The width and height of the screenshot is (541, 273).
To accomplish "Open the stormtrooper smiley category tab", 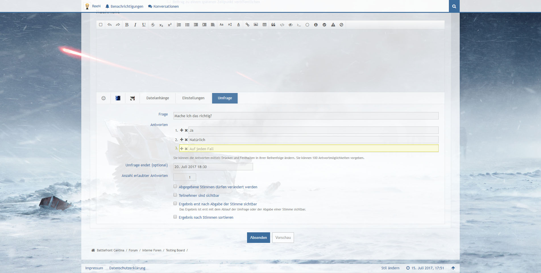I will click(132, 98).
